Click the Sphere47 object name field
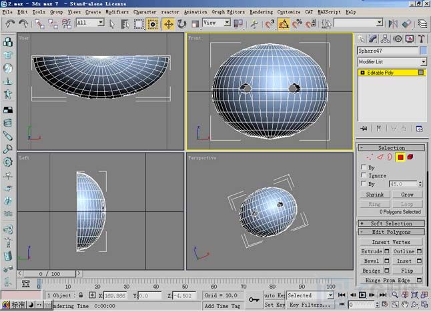The image size is (431, 312). click(x=388, y=51)
